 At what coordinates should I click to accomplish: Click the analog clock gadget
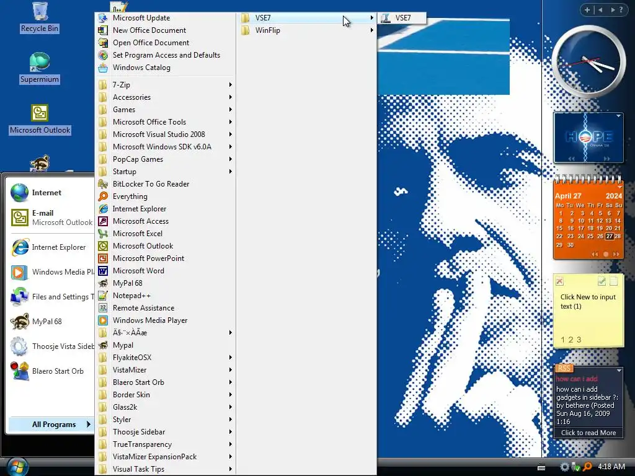pyautogui.click(x=588, y=61)
